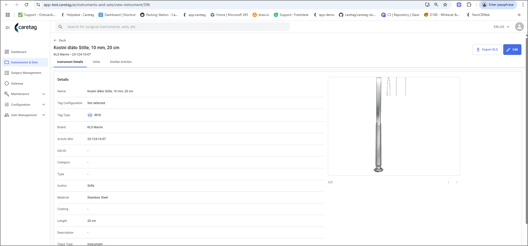The height and width of the screenshot is (246, 528).
Task: Expand the Configuration menu chevron
Action: 43,105
